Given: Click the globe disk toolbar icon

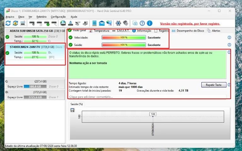Looking at the screenshot, I should (63, 23).
